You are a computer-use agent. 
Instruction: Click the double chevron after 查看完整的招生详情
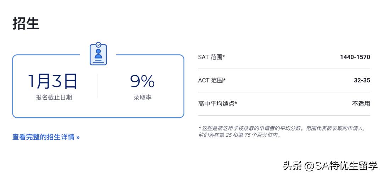tap(78, 137)
